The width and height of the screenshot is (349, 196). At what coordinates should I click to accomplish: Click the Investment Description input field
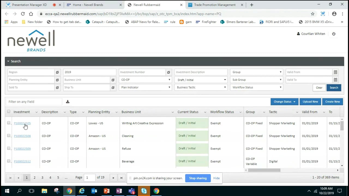click(x=201, y=72)
